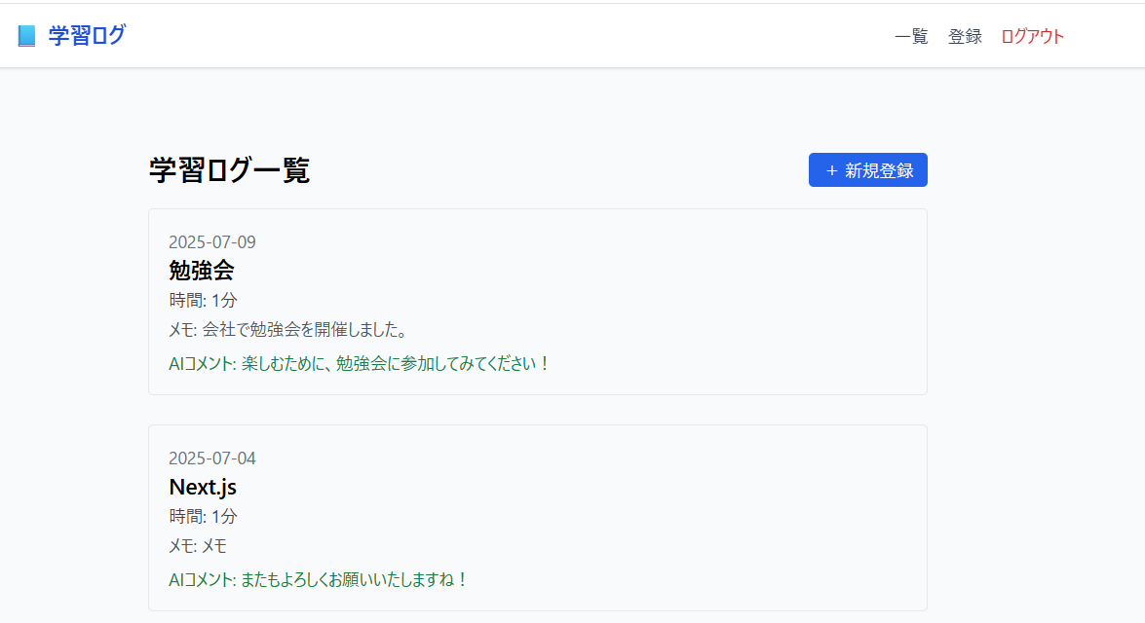Go to 一覧 in the navigation

[x=911, y=36]
